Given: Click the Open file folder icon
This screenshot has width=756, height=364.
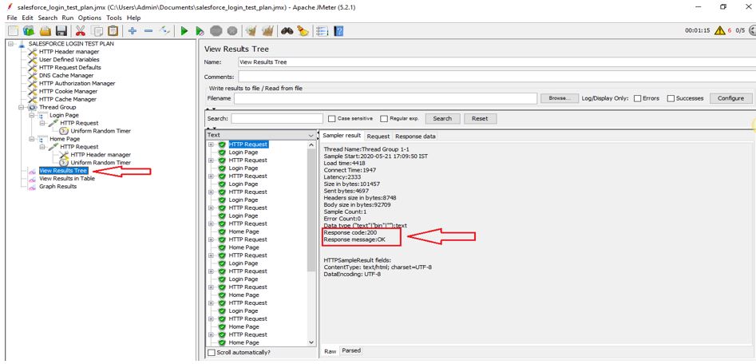Looking at the screenshot, I should [46, 31].
